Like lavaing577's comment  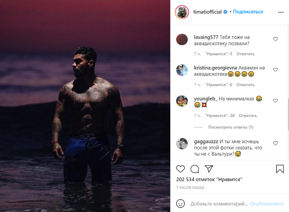click(x=276, y=39)
